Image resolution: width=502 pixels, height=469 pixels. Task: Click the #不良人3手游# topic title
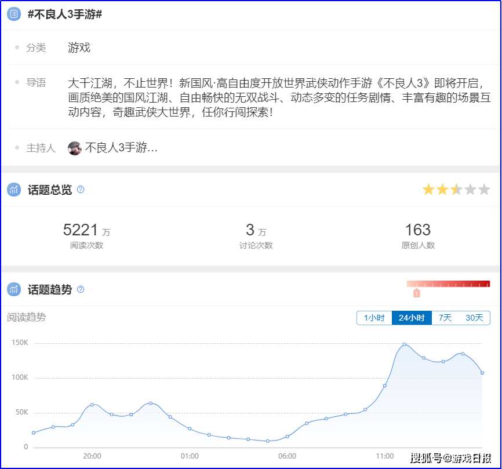point(65,14)
